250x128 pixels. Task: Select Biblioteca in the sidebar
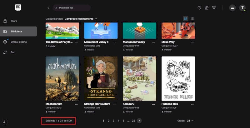click(x=18, y=31)
